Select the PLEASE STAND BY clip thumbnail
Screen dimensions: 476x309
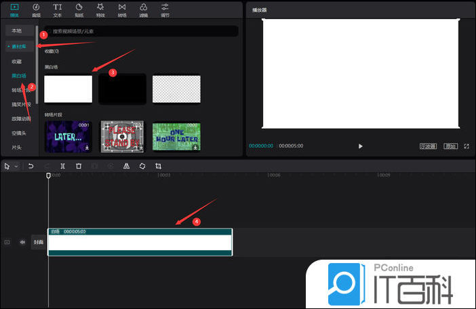[122, 137]
